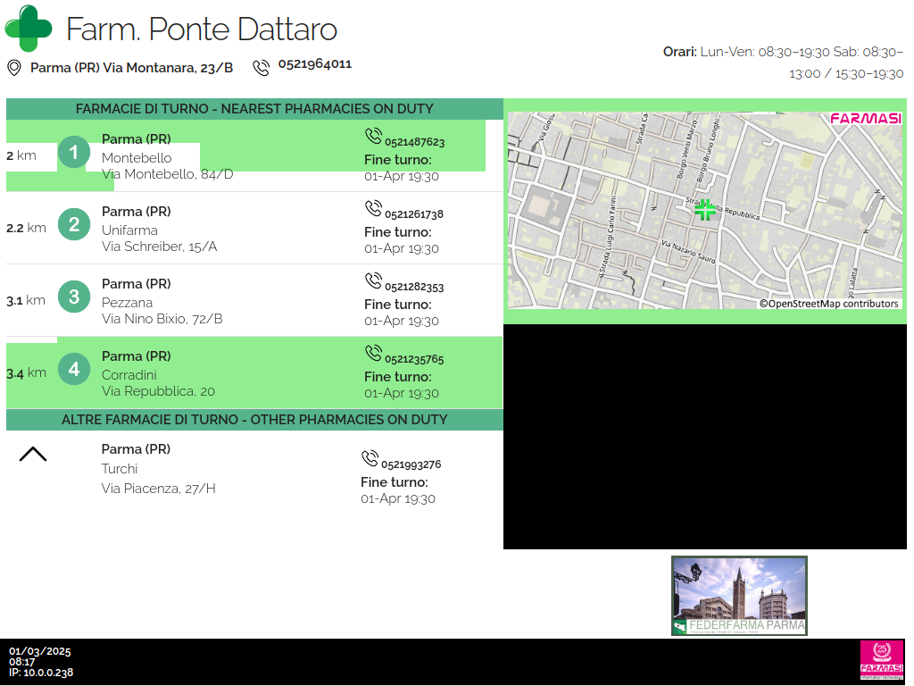
Task: Click the Farmasi logo on the map
Action: click(x=865, y=119)
